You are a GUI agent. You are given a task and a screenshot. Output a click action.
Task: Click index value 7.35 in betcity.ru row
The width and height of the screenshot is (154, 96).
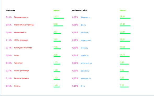point(122,70)
